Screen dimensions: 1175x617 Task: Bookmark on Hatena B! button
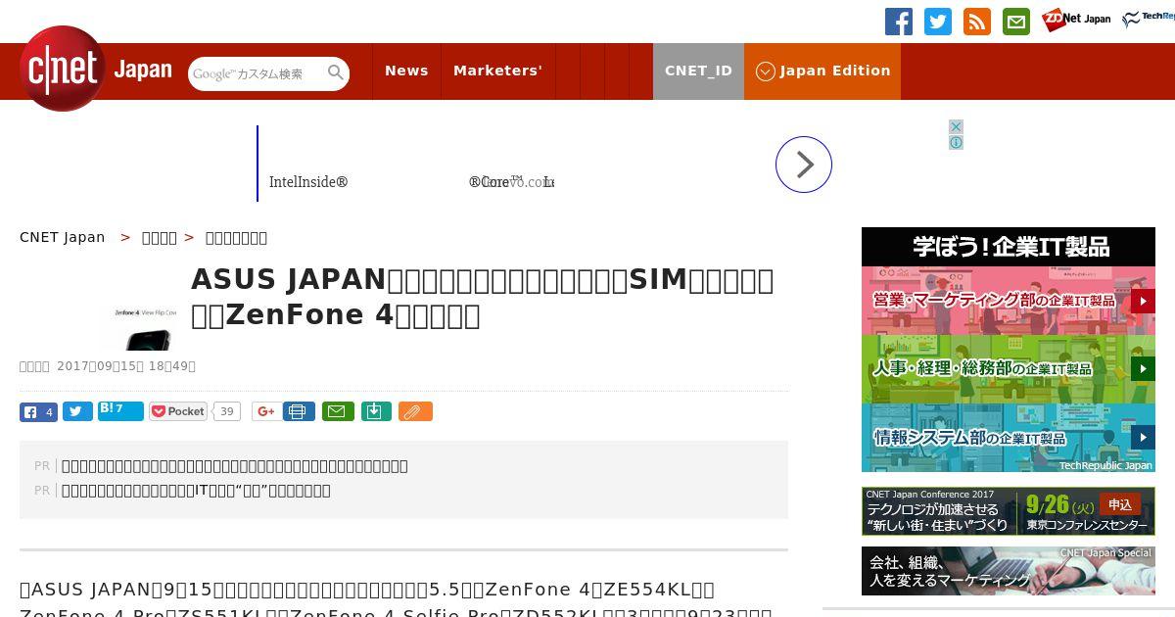point(120,410)
